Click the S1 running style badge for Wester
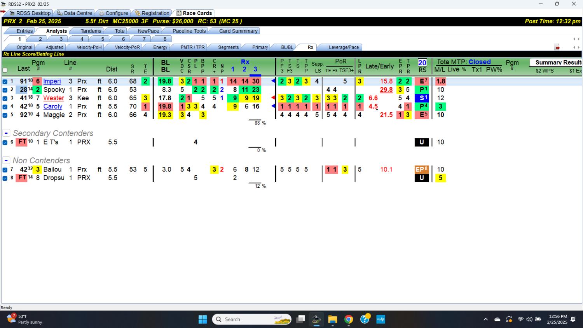This screenshot has height=328, width=583. [x=422, y=98]
